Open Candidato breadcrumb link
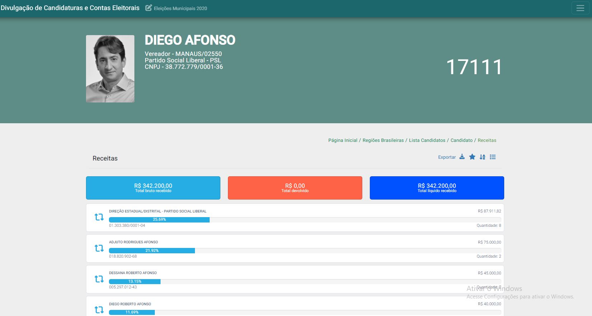Screen dimensions: 592x316 pos(462,140)
